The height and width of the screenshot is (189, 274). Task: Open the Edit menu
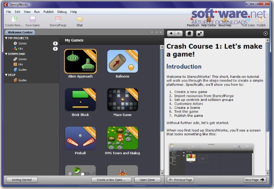click(x=17, y=12)
